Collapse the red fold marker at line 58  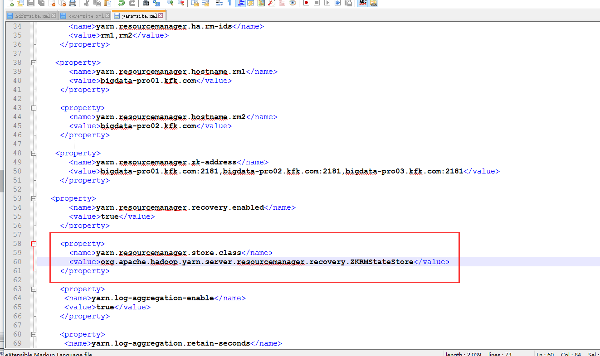[x=34, y=244]
